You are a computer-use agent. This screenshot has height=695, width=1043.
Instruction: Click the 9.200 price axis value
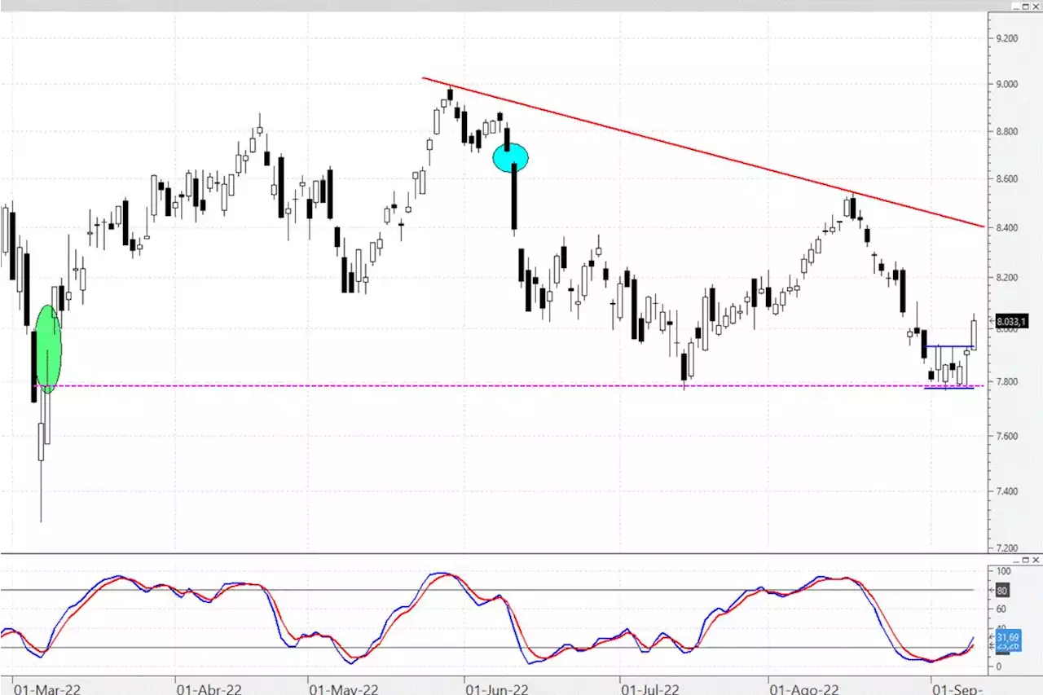tap(1006, 38)
